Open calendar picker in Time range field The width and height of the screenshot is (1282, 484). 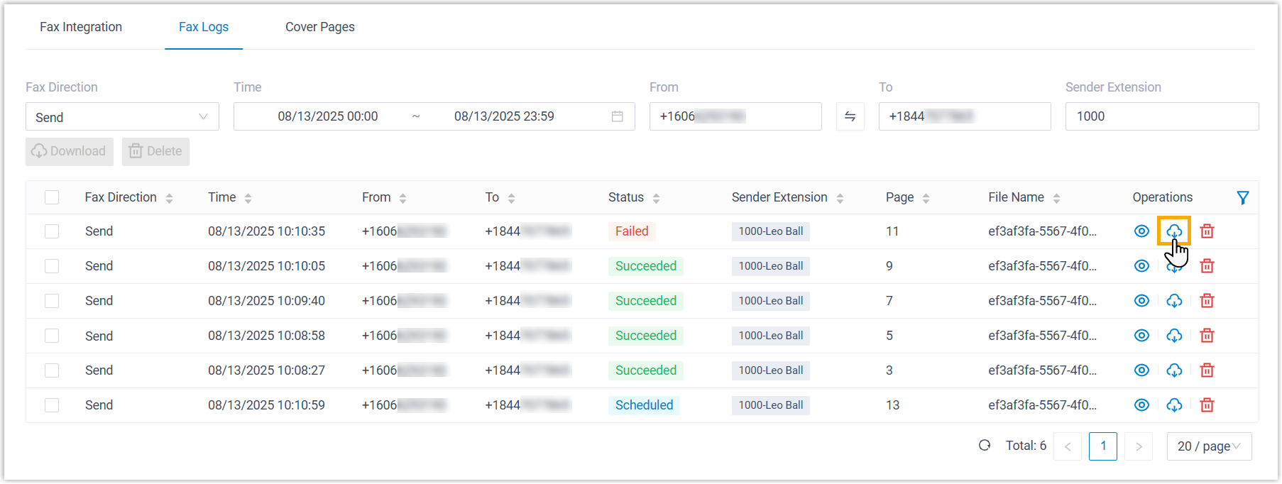(x=618, y=116)
